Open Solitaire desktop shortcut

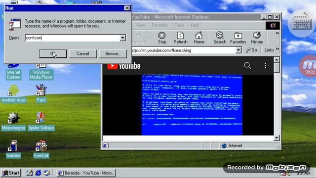point(13,149)
